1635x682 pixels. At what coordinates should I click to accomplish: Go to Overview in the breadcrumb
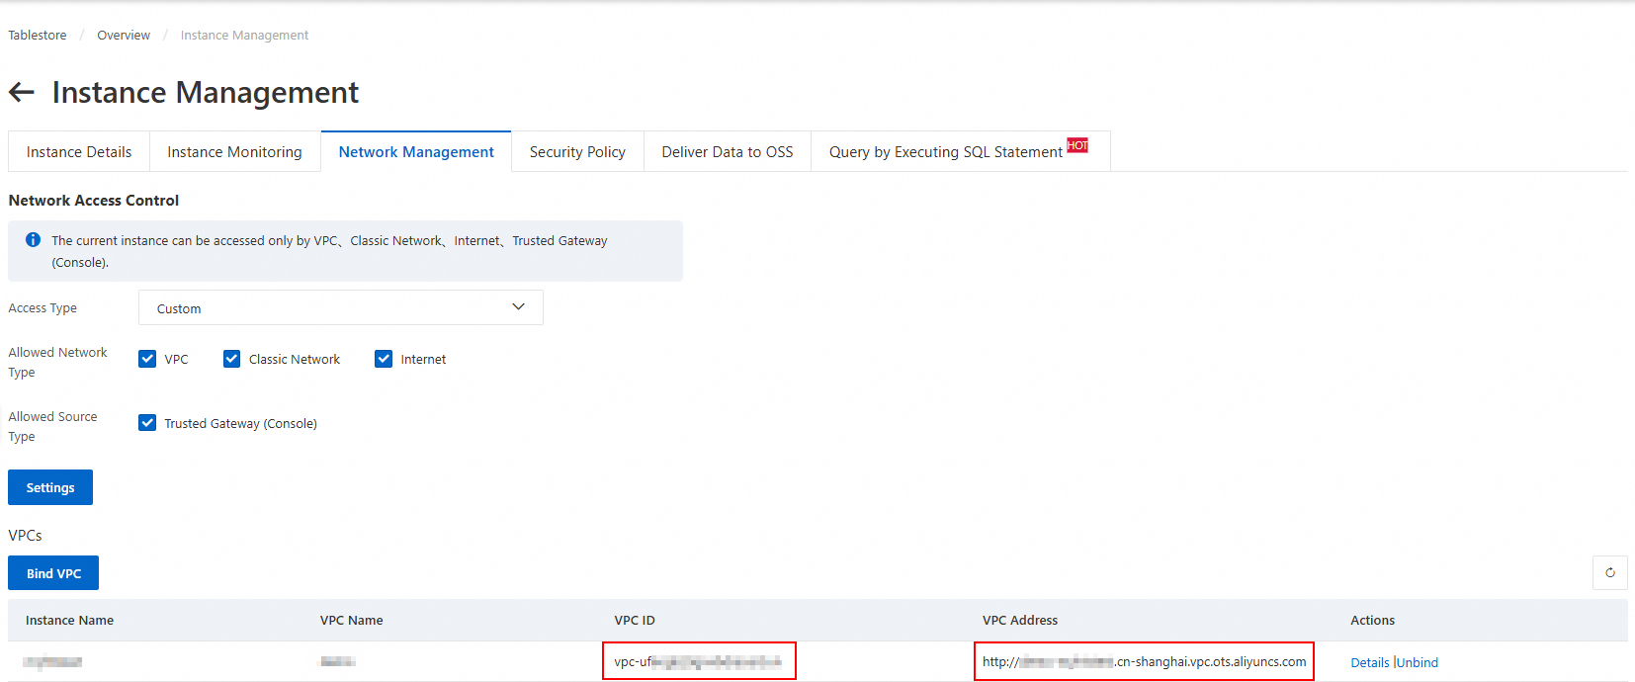click(x=124, y=35)
